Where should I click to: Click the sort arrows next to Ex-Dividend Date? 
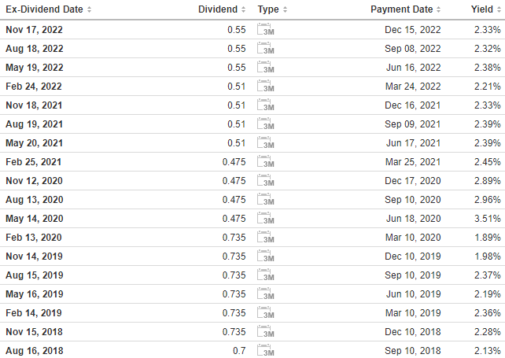click(89, 9)
